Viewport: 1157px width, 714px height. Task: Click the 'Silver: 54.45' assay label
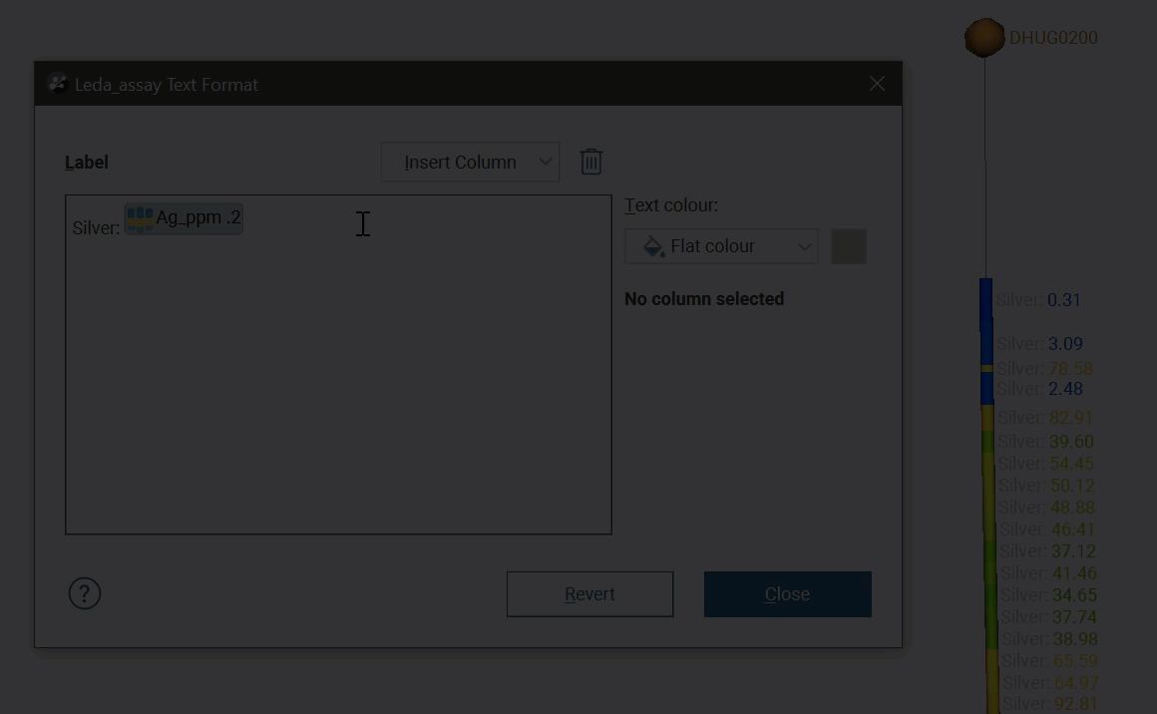(x=1046, y=464)
